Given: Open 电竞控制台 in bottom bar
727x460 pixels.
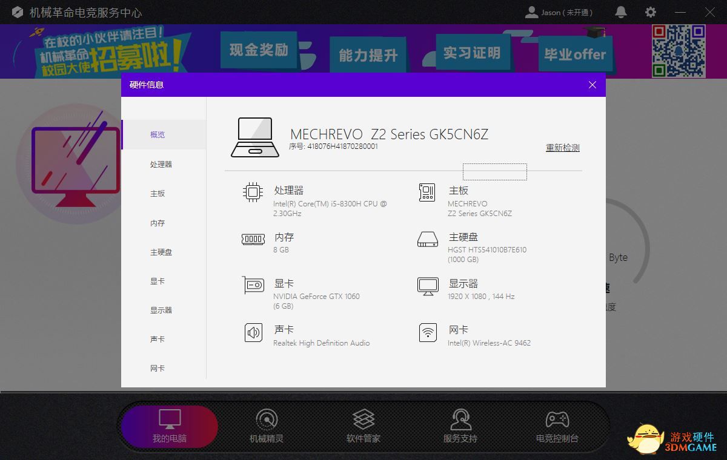Looking at the screenshot, I should (557, 427).
